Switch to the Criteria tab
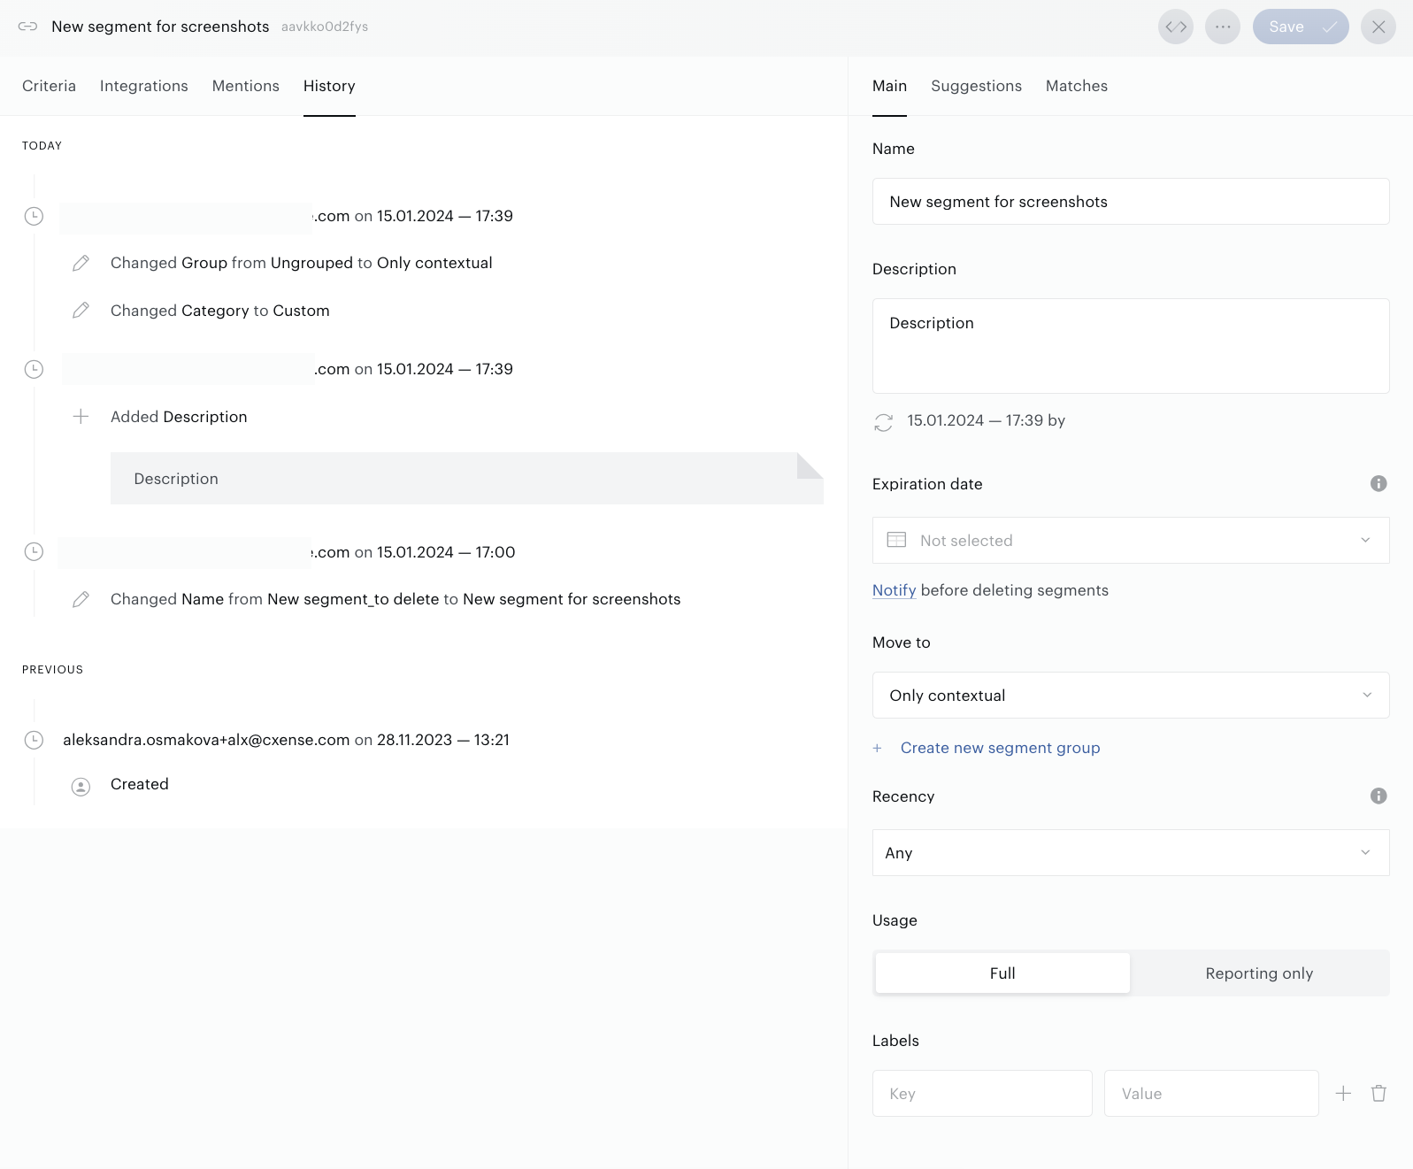Screen dimensions: 1413x1169 pyautogui.click(x=49, y=86)
